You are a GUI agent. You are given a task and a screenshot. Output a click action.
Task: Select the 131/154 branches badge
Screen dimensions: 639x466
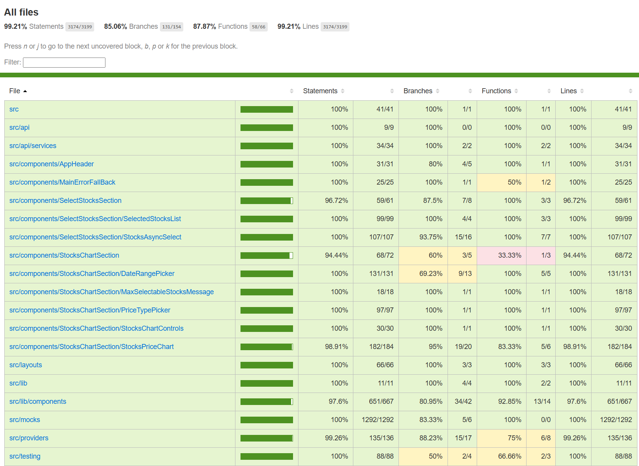click(x=172, y=27)
